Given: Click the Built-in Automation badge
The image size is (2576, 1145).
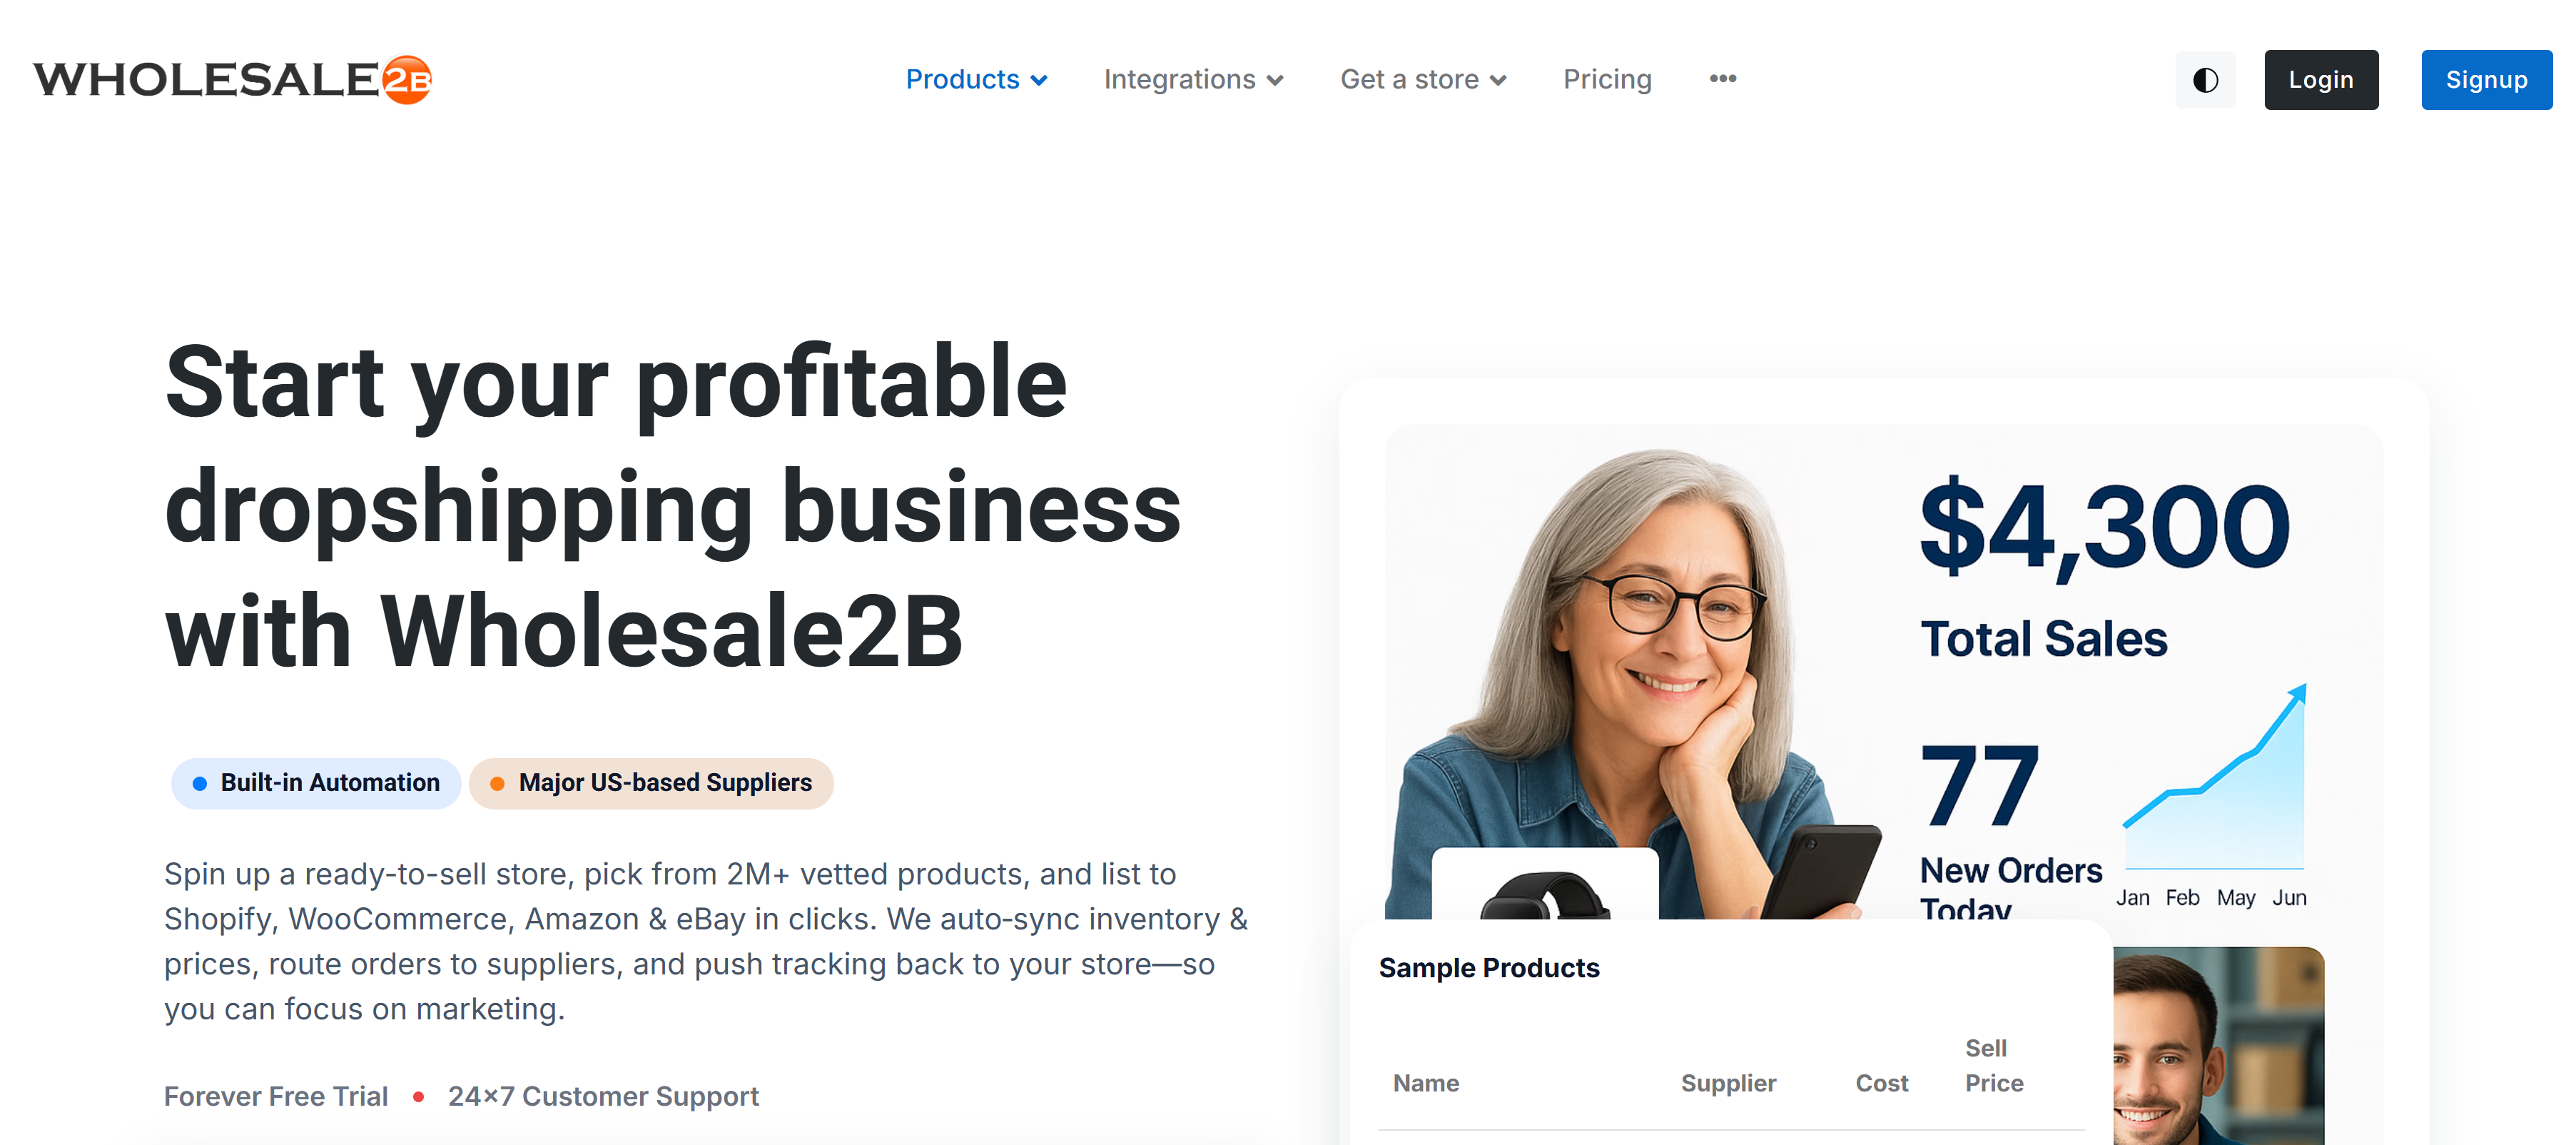Looking at the screenshot, I should click(316, 783).
